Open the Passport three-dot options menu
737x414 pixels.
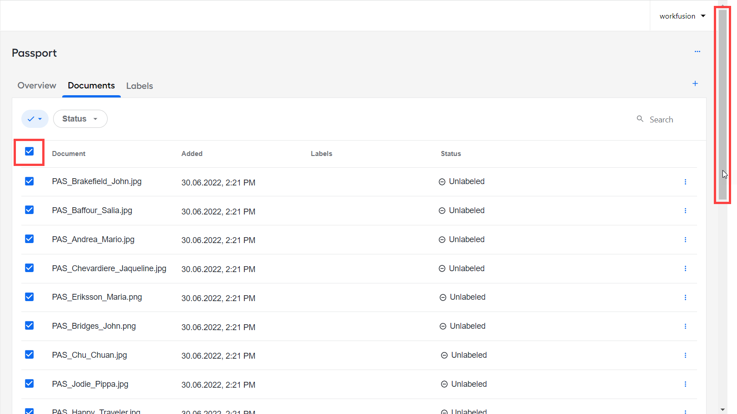(697, 52)
